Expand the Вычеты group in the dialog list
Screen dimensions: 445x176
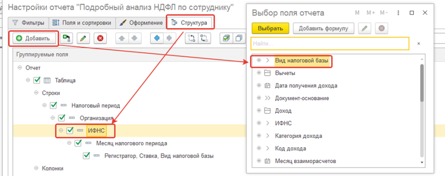259,73
